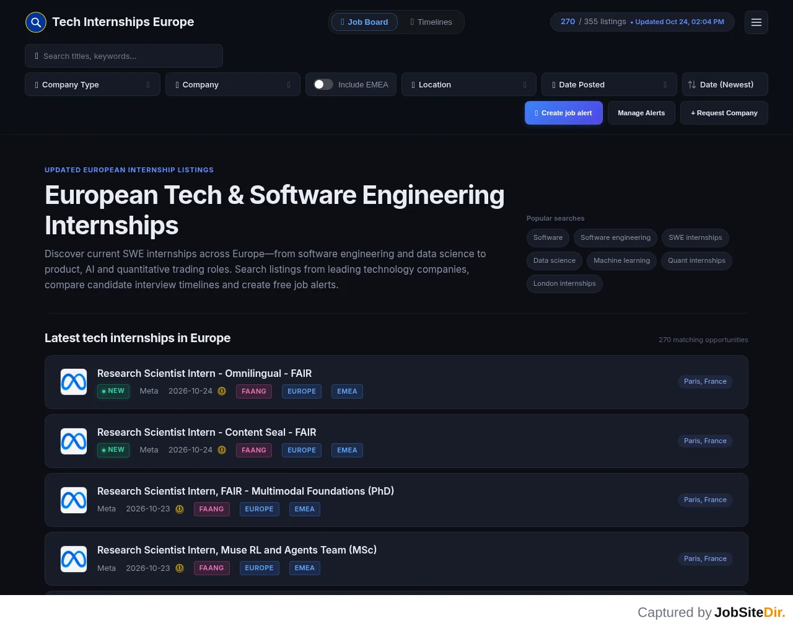Click Paris, France on Muse RL listing
Image resolution: width=793 pixels, height=631 pixels.
(x=705, y=559)
